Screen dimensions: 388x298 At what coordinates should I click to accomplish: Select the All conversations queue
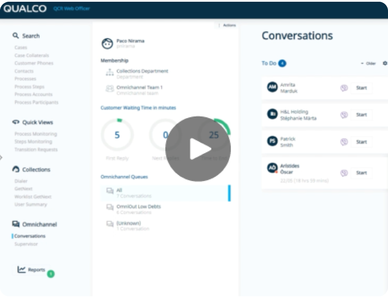[x=119, y=190]
